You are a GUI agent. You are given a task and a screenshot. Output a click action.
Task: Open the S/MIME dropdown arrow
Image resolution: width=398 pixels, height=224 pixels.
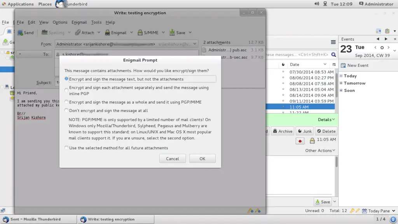(x=163, y=33)
